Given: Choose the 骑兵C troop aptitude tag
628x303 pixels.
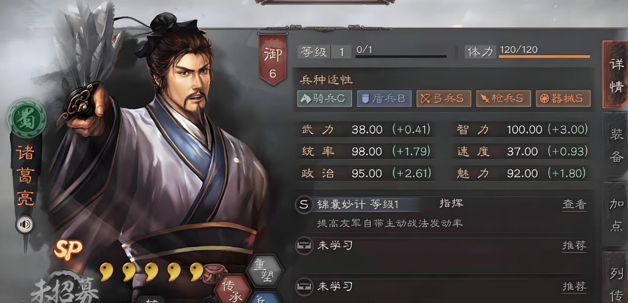Looking at the screenshot, I should click(x=324, y=99).
